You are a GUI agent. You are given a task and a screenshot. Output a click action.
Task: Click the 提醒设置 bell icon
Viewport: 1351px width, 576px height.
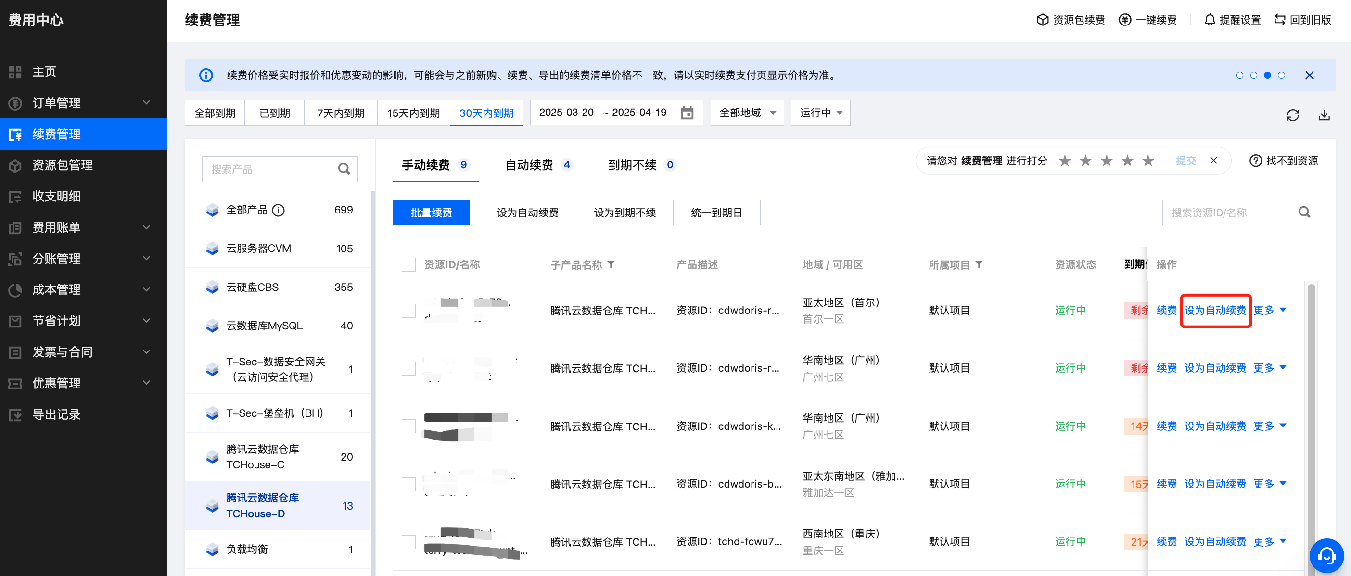coord(1210,20)
